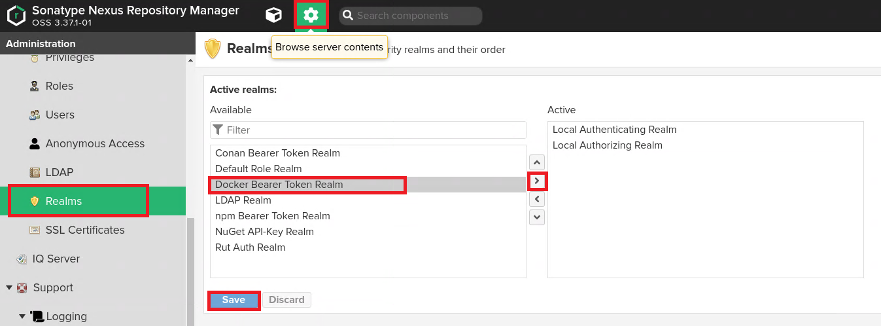Select npm Bearer Token Realm
Viewport: 881px width, 326px height.
pos(368,216)
